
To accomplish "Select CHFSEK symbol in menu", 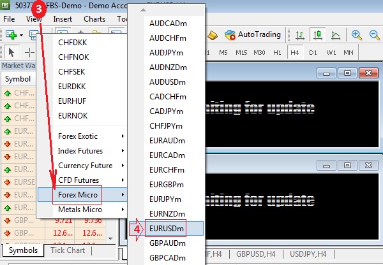I will point(82,72).
